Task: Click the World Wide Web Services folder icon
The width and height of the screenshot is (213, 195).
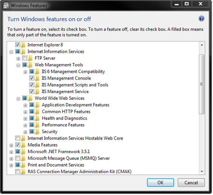Action: [x=30, y=98]
